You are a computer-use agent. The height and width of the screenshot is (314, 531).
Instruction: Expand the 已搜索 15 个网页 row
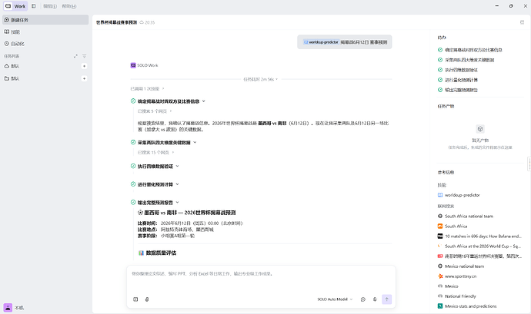click(x=155, y=153)
